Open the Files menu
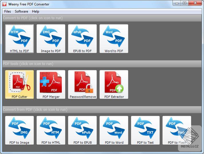The width and height of the screenshot is (204, 154). pos(7,11)
